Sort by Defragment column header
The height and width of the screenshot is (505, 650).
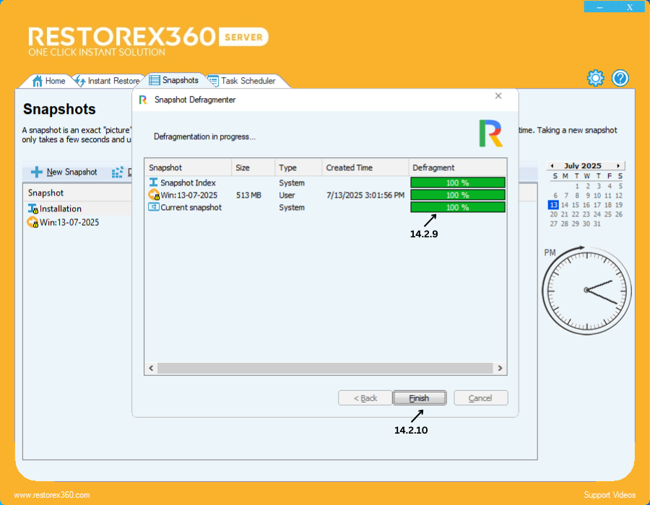pyautogui.click(x=457, y=167)
